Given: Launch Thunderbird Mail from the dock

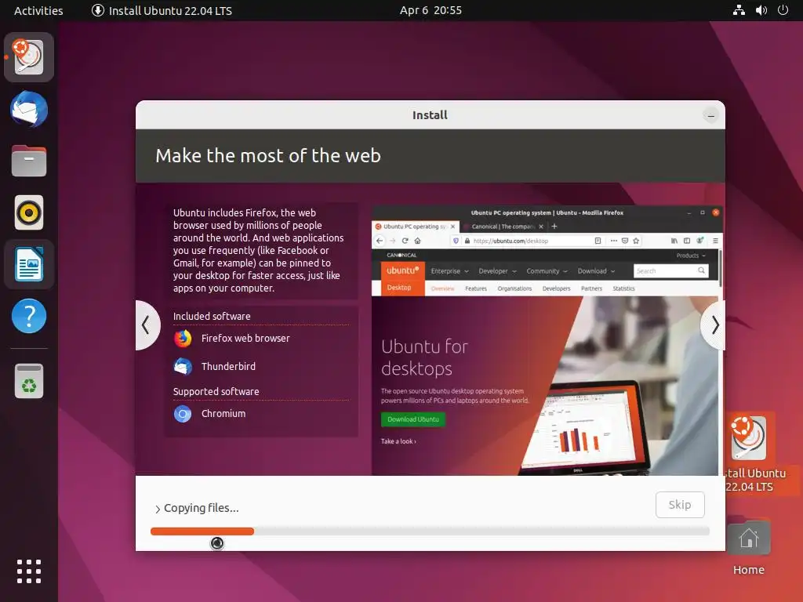Looking at the screenshot, I should 29,108.
